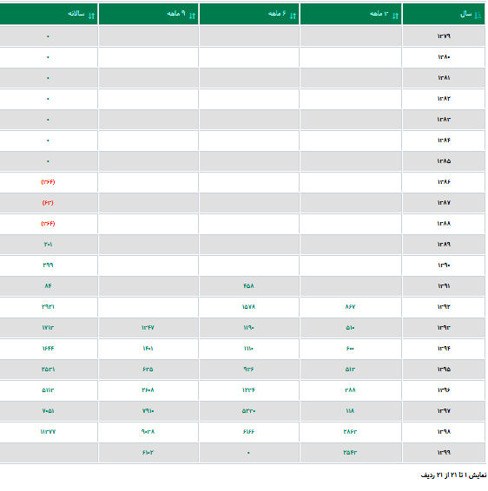
Task: Click annual value ۲۰۱ for year ۱۳۸۹
Action: tap(48, 245)
